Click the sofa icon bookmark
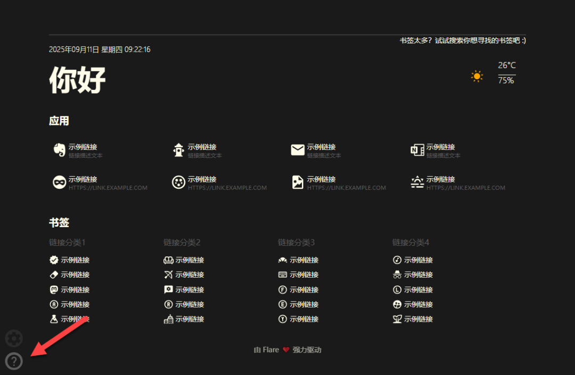The height and width of the screenshot is (375, 575). 184,260
